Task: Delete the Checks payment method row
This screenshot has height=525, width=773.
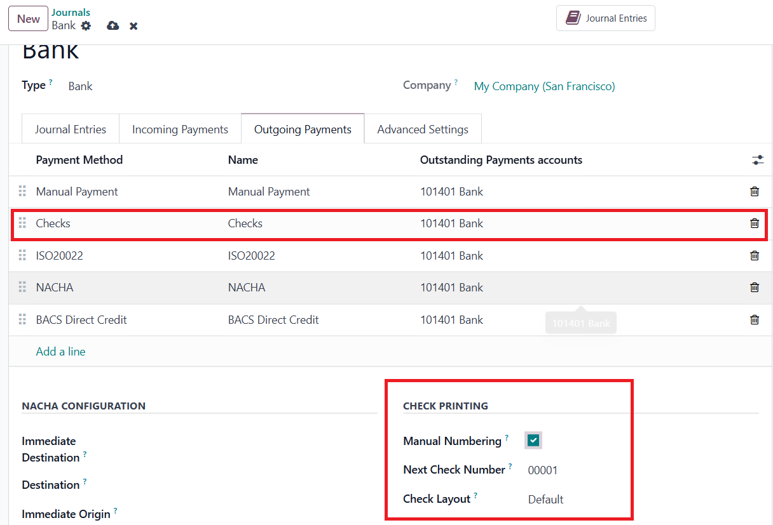Action: [x=755, y=223]
